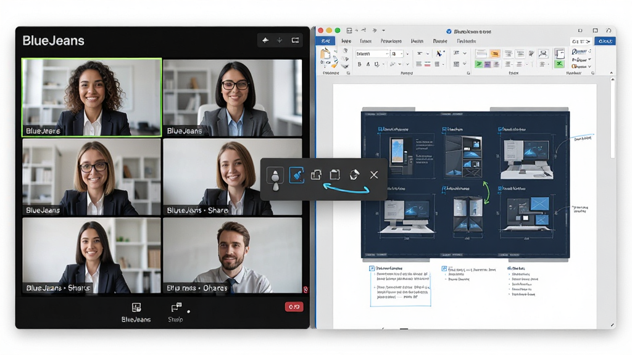This screenshot has width=632, height=355.
Task: Select the blonde participant with glasses tile
Action: click(x=91, y=177)
